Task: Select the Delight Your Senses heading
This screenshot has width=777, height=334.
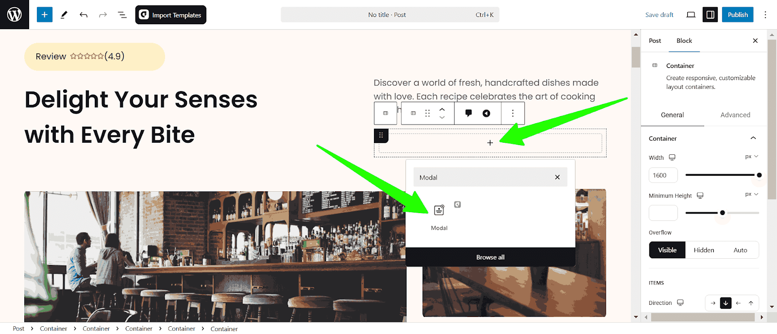Action: tap(141, 117)
